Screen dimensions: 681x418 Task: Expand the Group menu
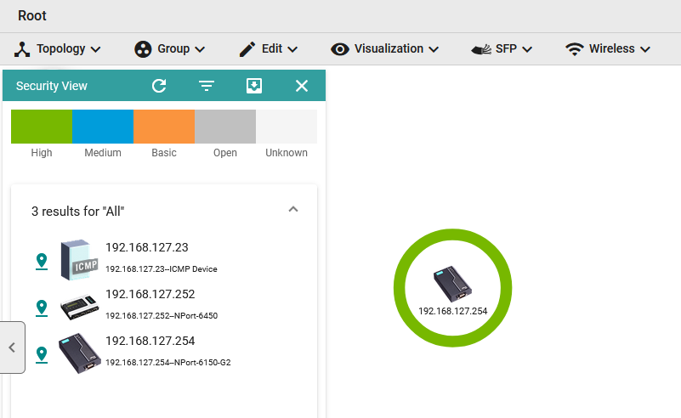pos(170,49)
